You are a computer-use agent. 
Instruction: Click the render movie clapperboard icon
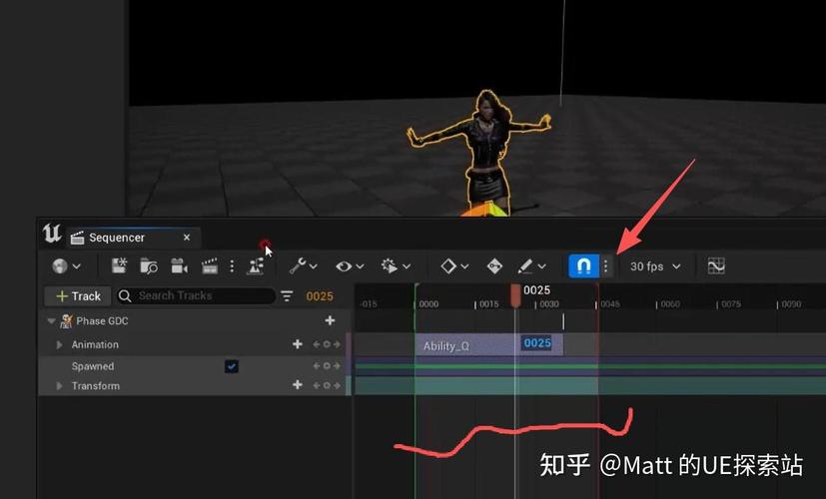[210, 265]
